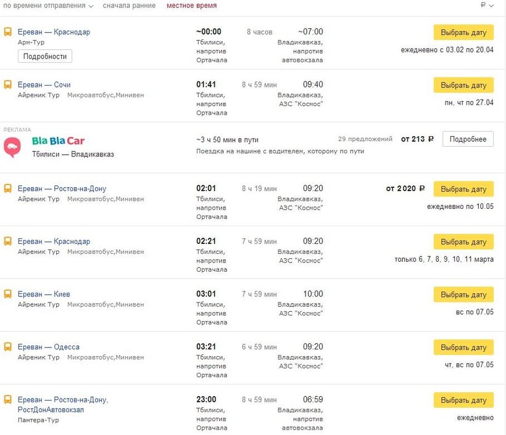Choose date for 01:41 Сочи bus

click(x=463, y=86)
